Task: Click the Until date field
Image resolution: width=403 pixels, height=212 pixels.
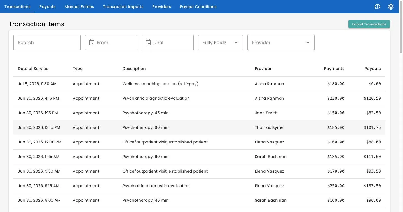Action: pyautogui.click(x=168, y=43)
